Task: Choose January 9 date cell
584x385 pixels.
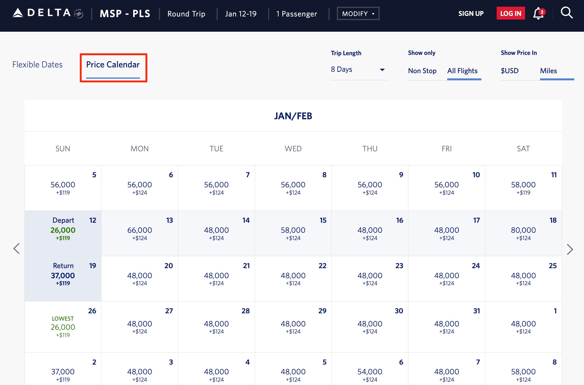Action: 370,188
